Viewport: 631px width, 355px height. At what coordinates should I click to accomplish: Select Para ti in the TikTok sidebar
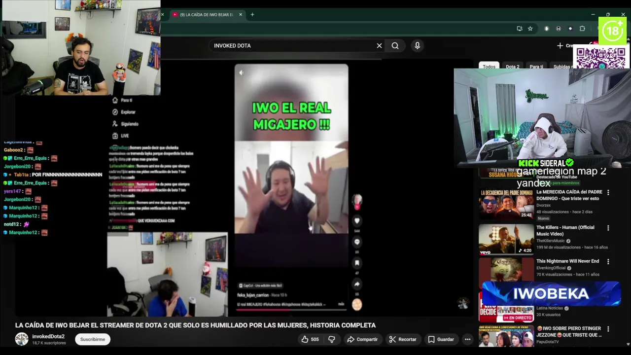tap(122, 100)
